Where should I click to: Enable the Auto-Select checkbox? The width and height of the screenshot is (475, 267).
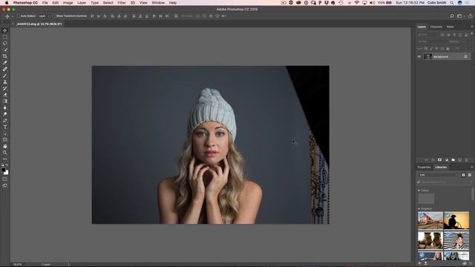(x=19, y=16)
